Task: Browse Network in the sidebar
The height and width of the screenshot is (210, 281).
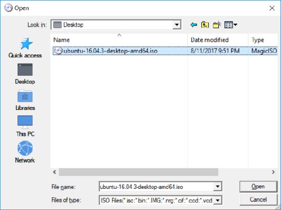Action: [x=25, y=152]
